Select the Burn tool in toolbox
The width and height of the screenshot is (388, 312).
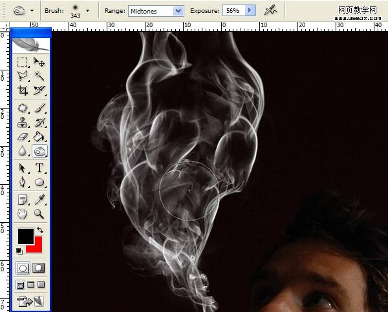click(39, 151)
